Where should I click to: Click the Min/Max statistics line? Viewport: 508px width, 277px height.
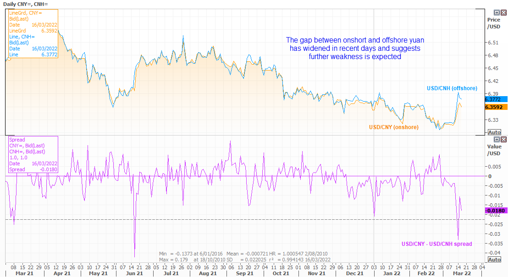(243, 256)
